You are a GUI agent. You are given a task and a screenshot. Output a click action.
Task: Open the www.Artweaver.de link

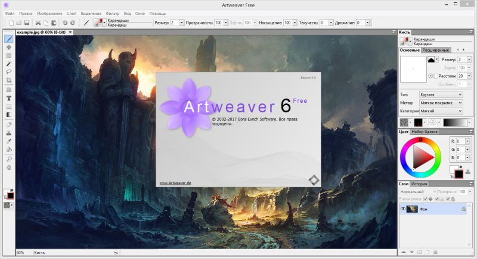pos(175,183)
